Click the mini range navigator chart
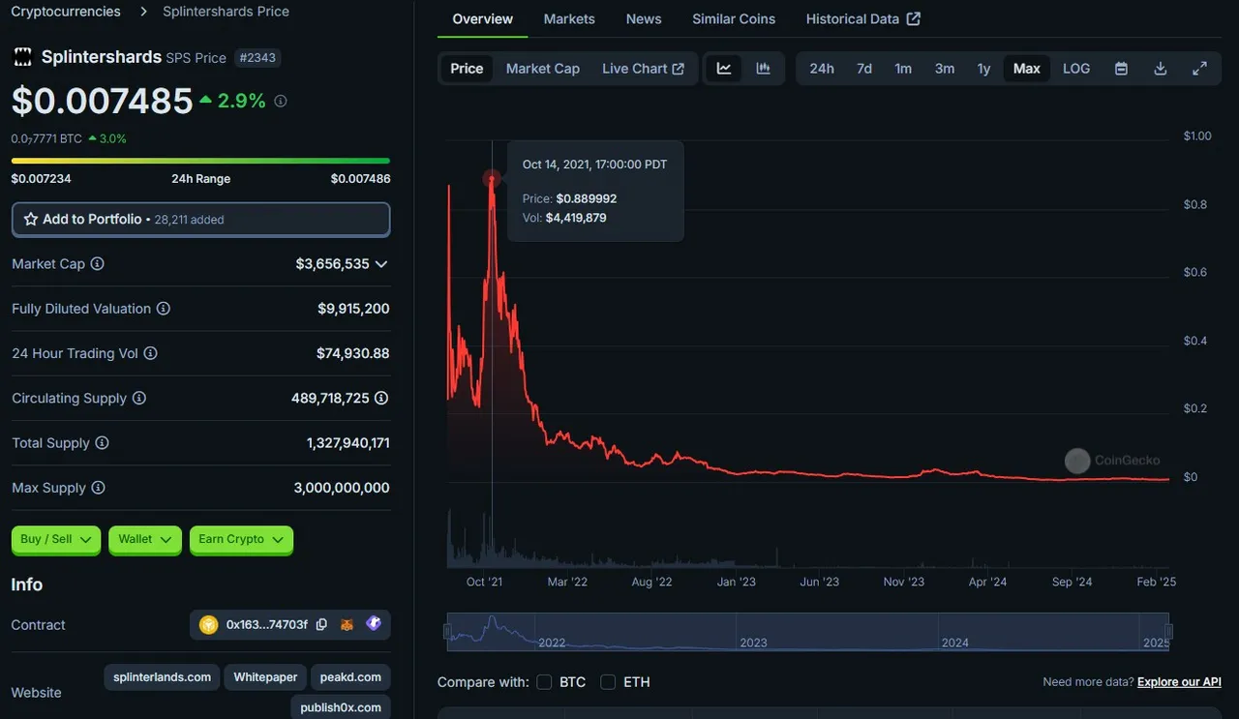The image size is (1239, 719). pyautogui.click(x=808, y=632)
